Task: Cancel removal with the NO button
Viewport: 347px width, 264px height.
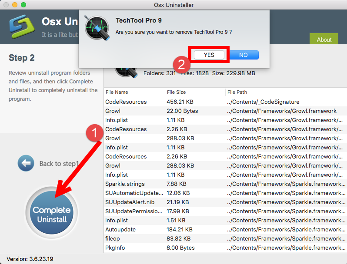Action: pos(244,55)
